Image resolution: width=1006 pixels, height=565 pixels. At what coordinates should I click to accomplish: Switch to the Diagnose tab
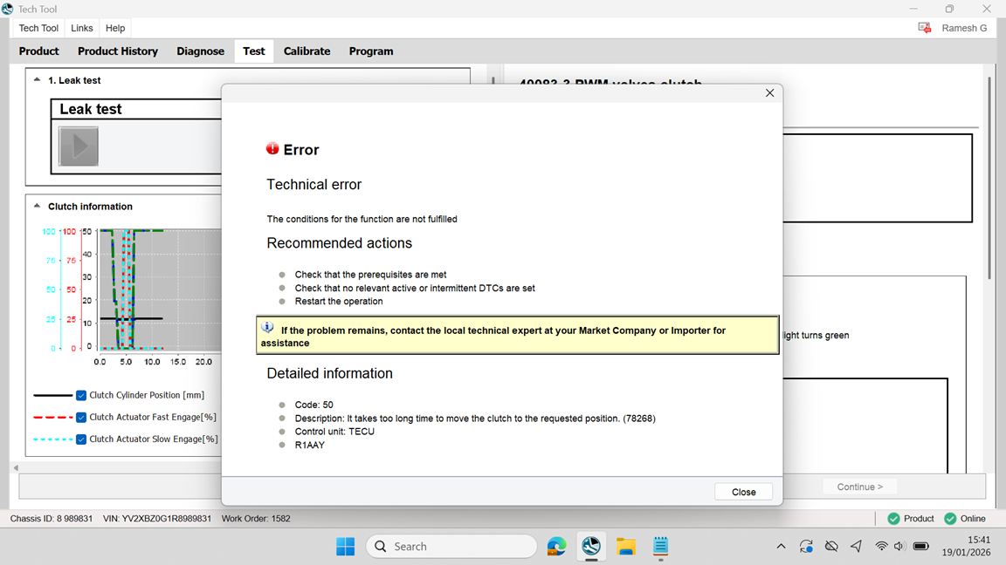[x=200, y=51]
